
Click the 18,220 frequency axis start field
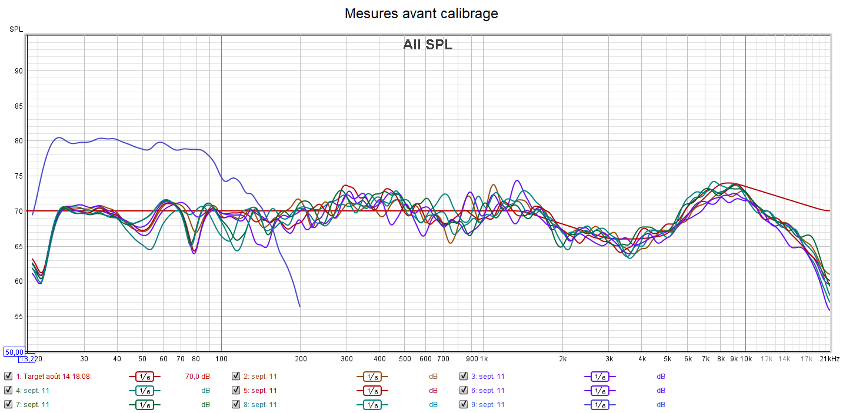(30, 359)
